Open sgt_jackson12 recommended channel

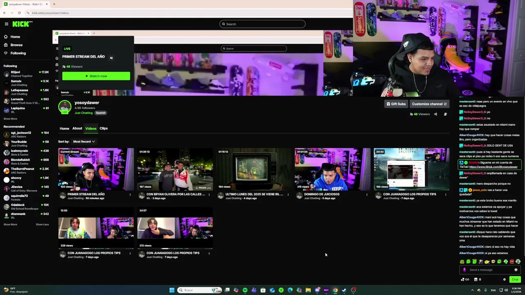(x=26, y=134)
